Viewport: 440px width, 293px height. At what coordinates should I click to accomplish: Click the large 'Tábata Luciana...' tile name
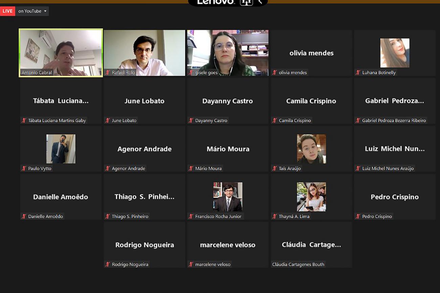coord(61,101)
